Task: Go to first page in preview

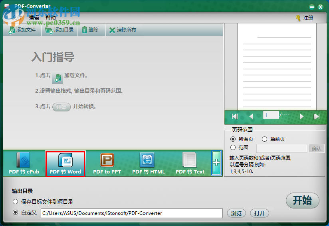Action: tap(235, 116)
